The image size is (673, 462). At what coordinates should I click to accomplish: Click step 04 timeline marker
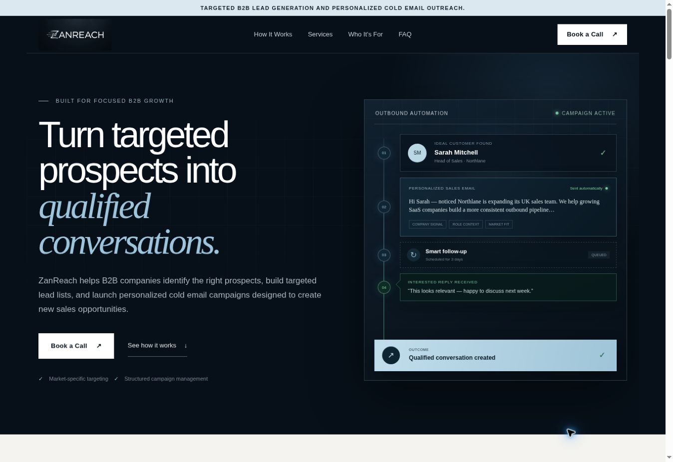click(x=384, y=287)
